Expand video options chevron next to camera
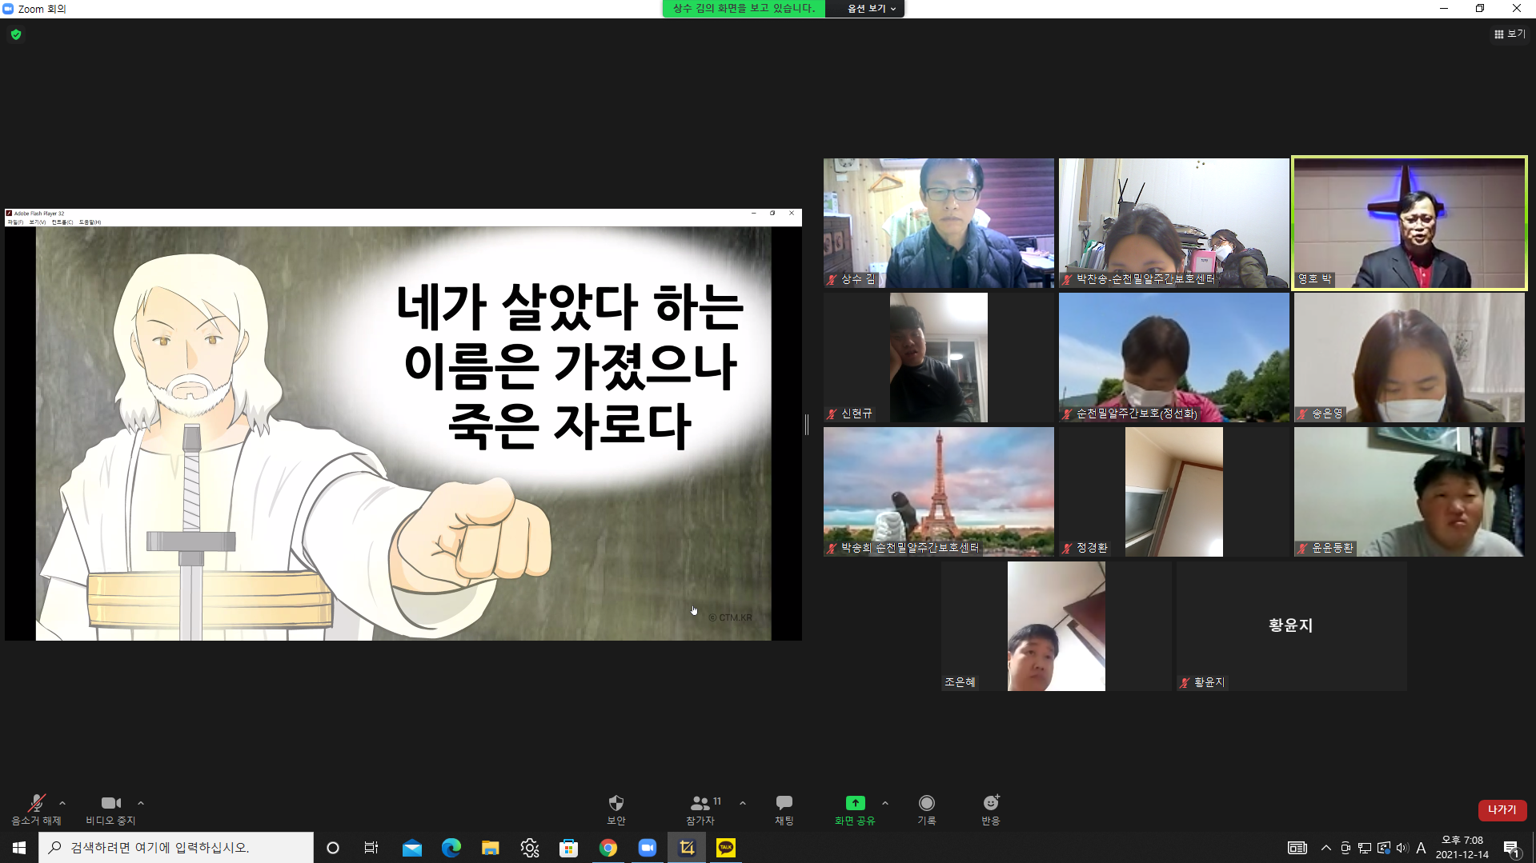Screen dimensions: 1536x863 click(141, 803)
